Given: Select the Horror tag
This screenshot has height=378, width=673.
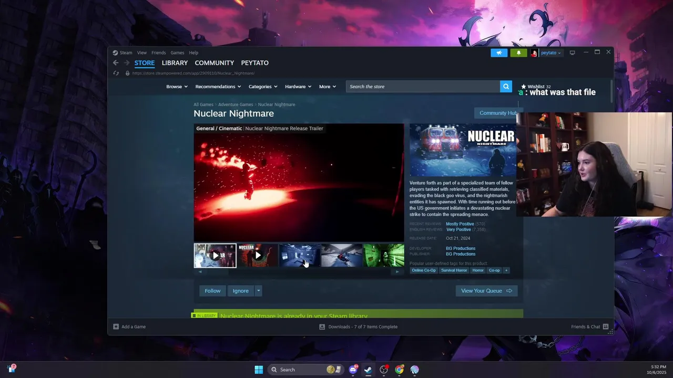Looking at the screenshot, I should pyautogui.click(x=478, y=270).
